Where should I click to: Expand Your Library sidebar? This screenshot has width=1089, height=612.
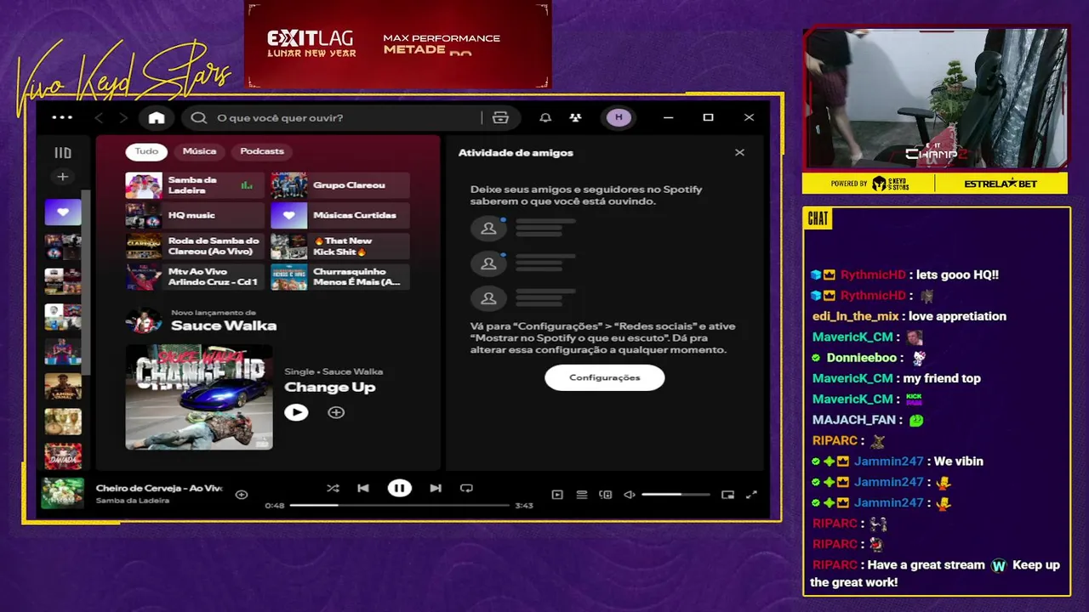pos(63,153)
